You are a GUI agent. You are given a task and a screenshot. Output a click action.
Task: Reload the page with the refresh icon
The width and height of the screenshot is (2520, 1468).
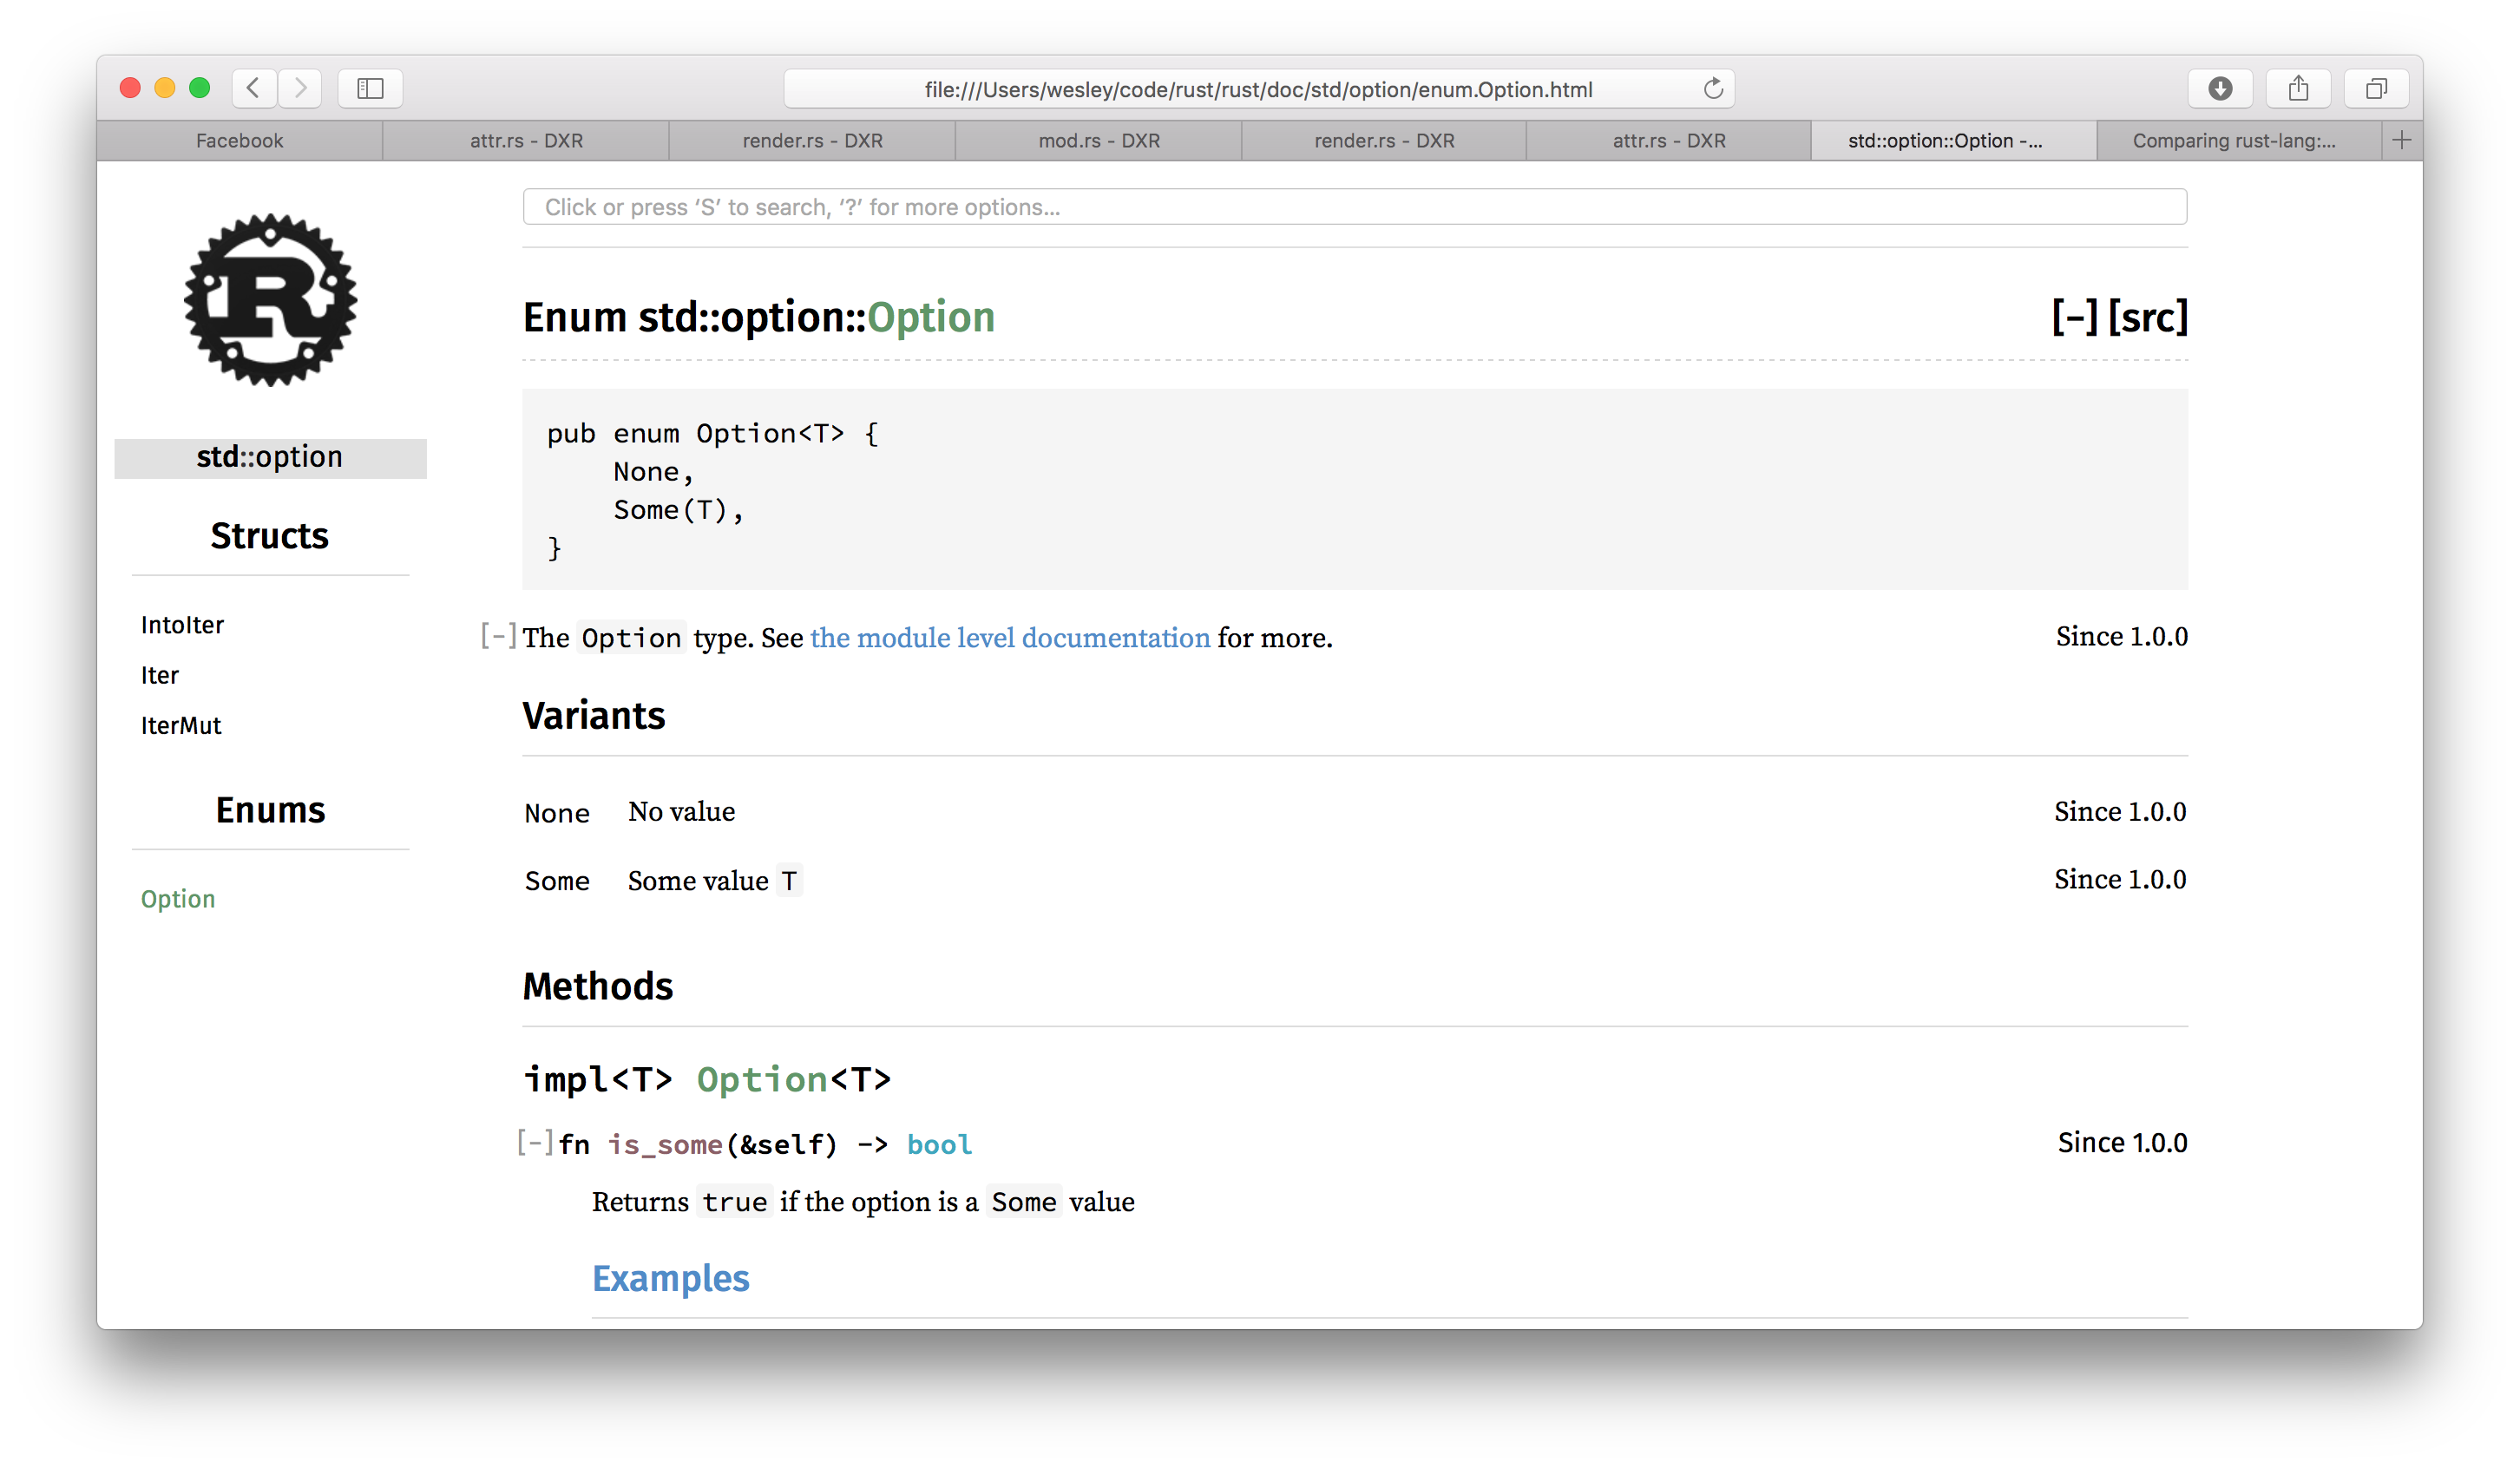click(1713, 89)
